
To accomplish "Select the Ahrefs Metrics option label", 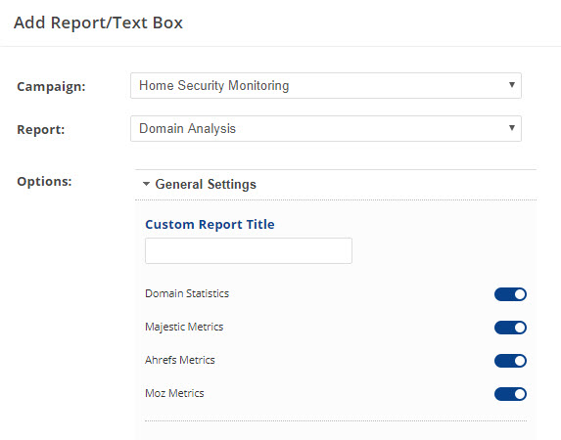I will 179,360.
